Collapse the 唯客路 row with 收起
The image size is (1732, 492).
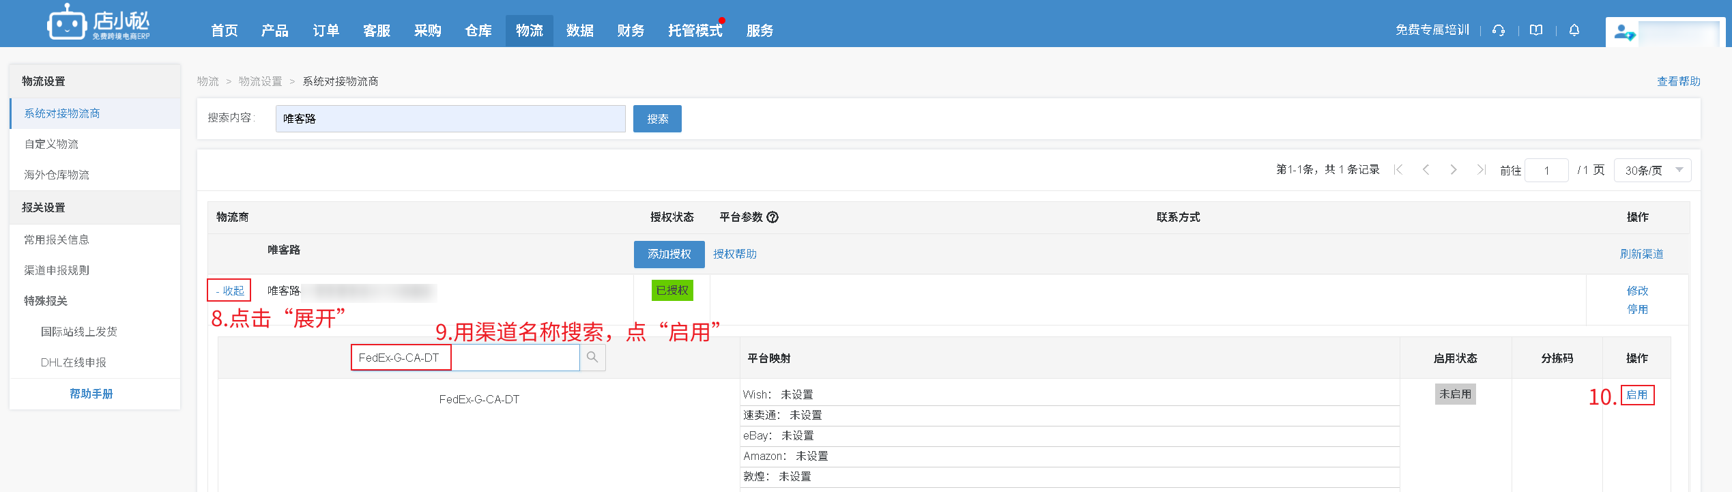[229, 291]
